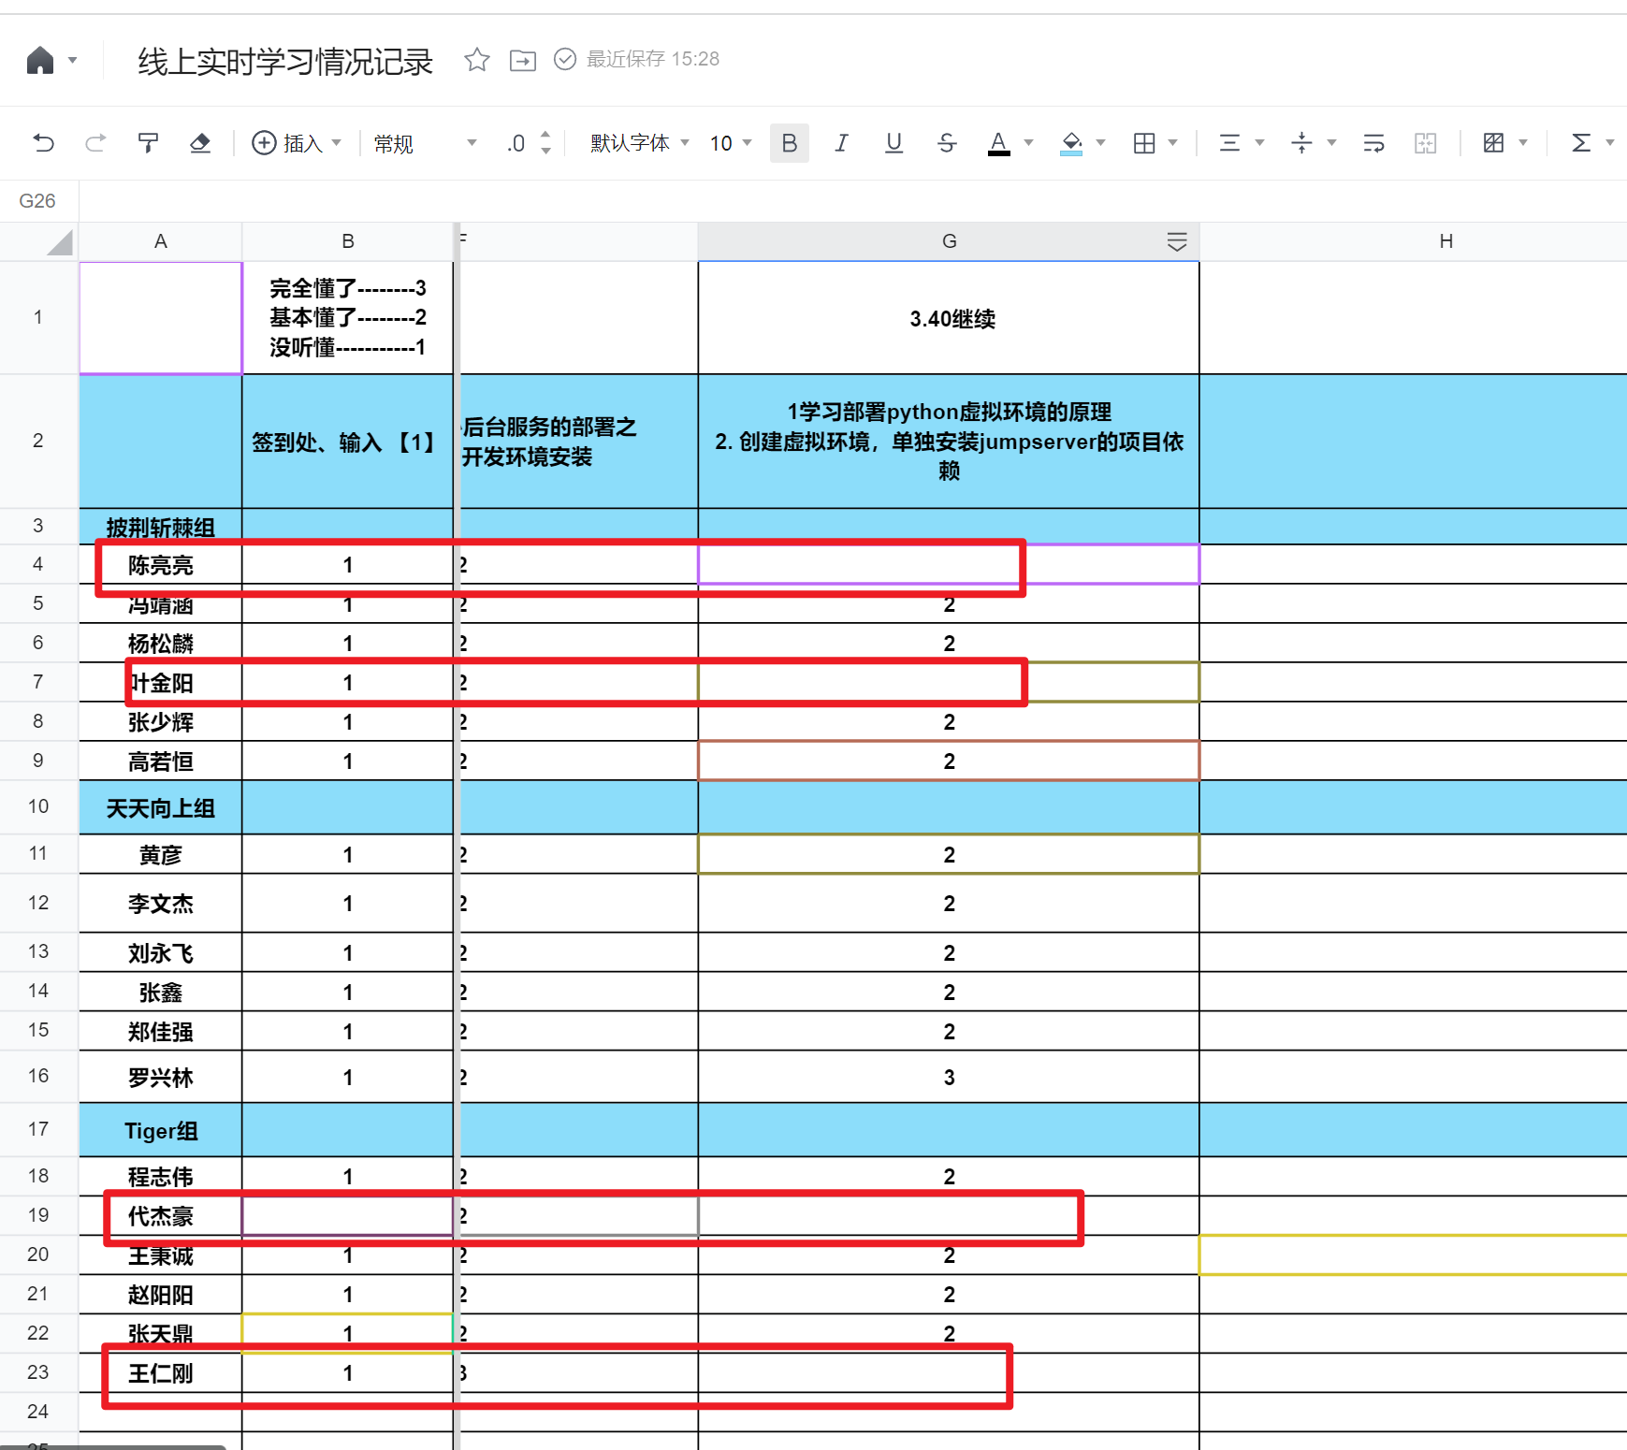Viewport: 1627px width, 1450px height.
Task: Click the 天天向上组 group cell
Action: [161, 807]
